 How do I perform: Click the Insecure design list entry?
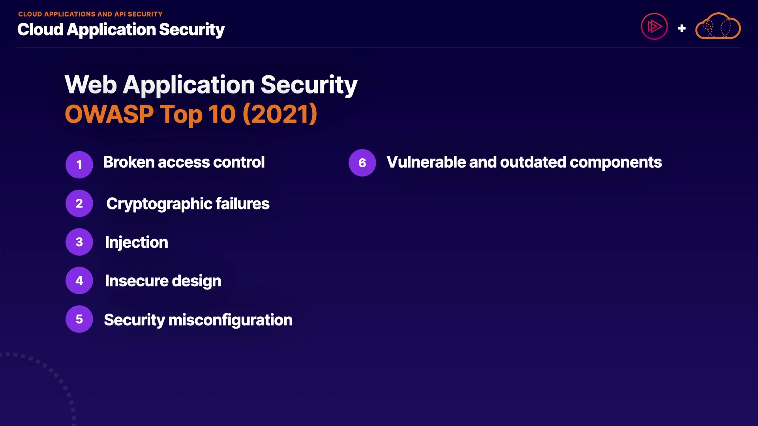click(x=163, y=281)
